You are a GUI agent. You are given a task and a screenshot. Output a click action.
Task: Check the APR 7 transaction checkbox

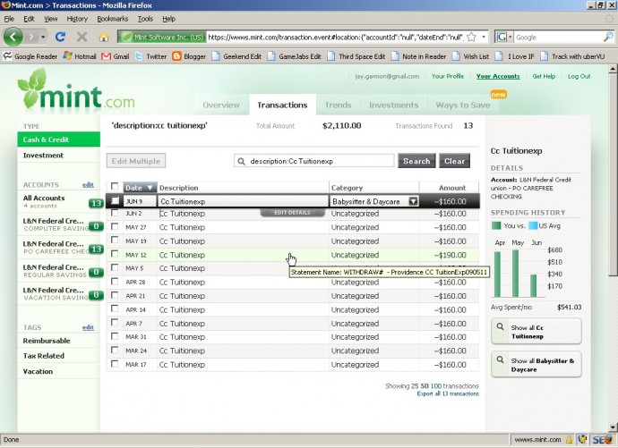(x=115, y=323)
